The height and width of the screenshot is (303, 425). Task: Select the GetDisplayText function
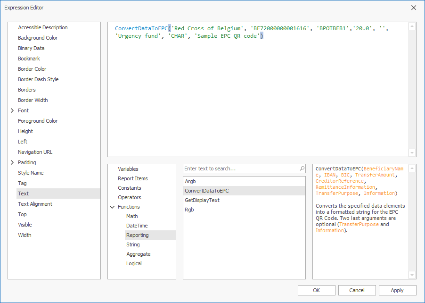[x=202, y=200]
